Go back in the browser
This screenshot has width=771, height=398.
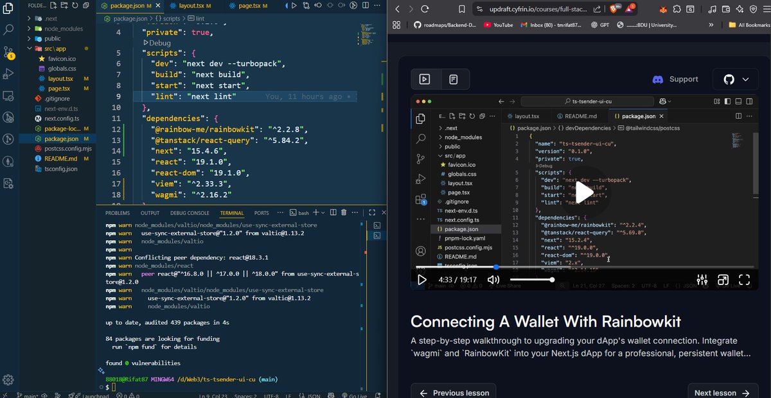pyautogui.click(x=397, y=9)
